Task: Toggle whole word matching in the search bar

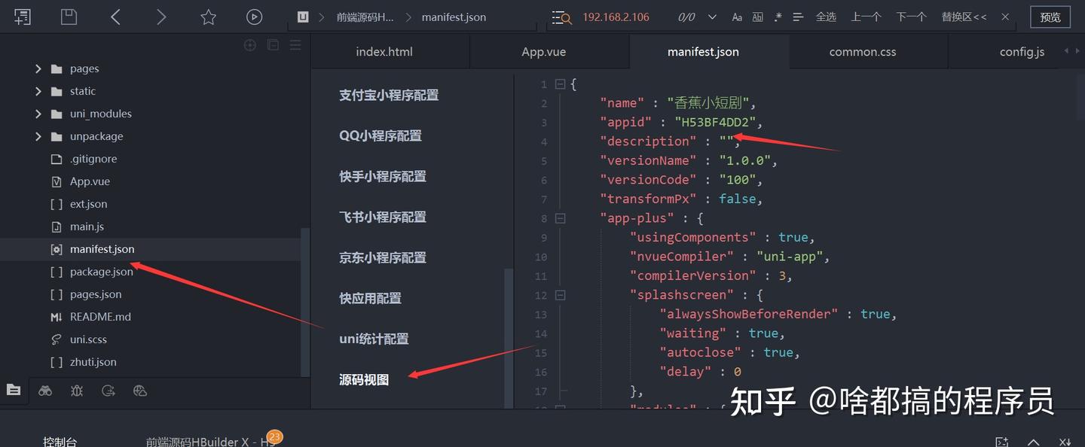Action: [758, 17]
